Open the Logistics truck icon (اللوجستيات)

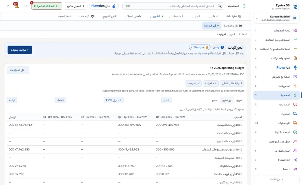pos(295,123)
